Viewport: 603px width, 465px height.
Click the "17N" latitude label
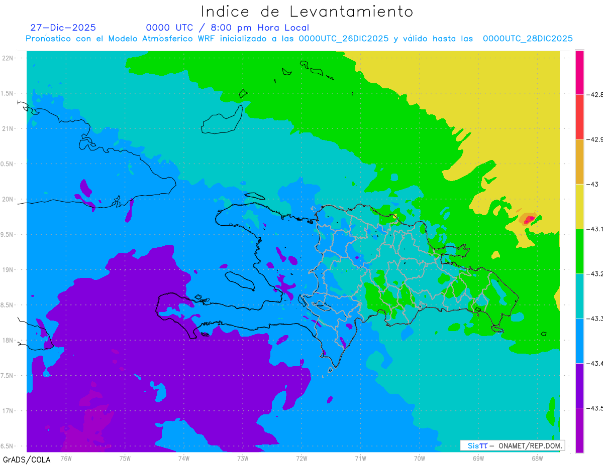[x=8, y=411]
